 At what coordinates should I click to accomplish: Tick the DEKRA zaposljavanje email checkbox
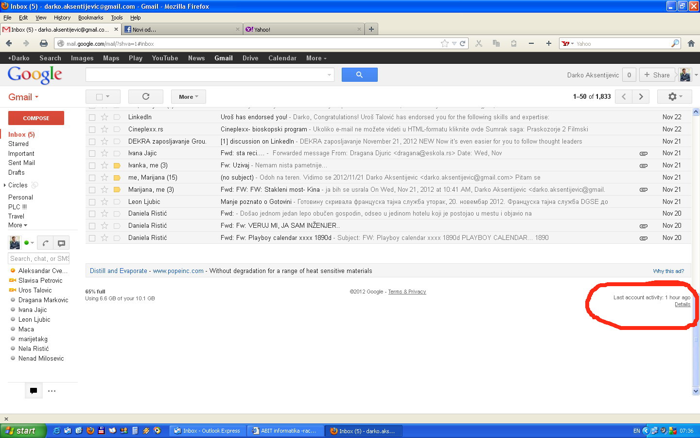click(x=92, y=142)
